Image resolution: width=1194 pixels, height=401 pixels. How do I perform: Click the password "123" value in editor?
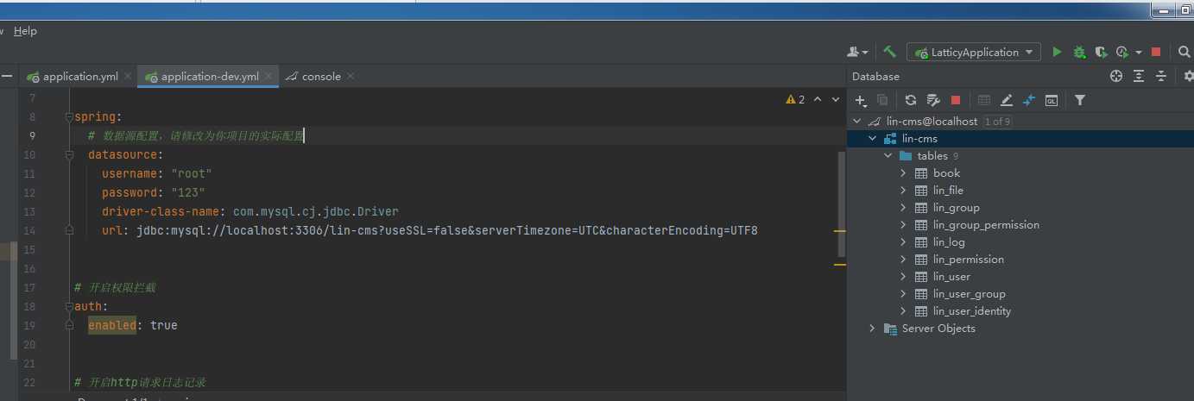point(188,192)
